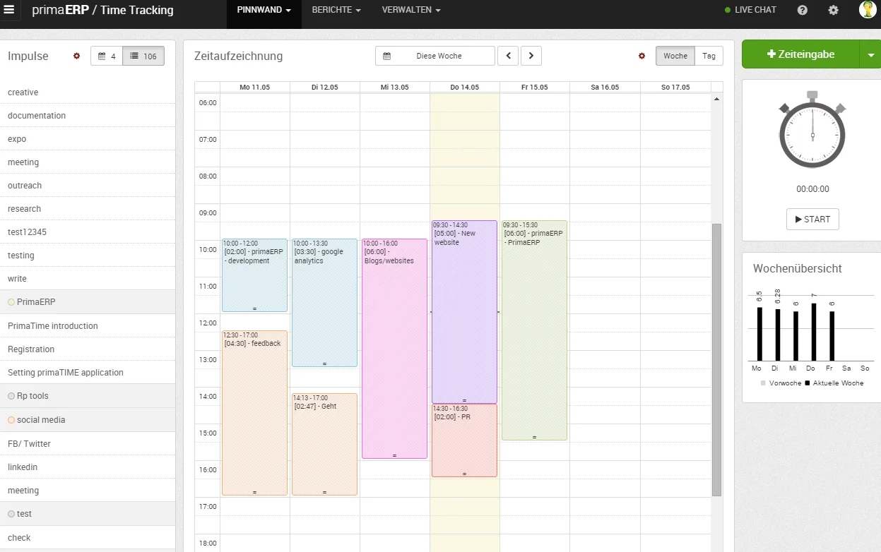Switch Impulse to calendar view showing 4

[107, 56]
